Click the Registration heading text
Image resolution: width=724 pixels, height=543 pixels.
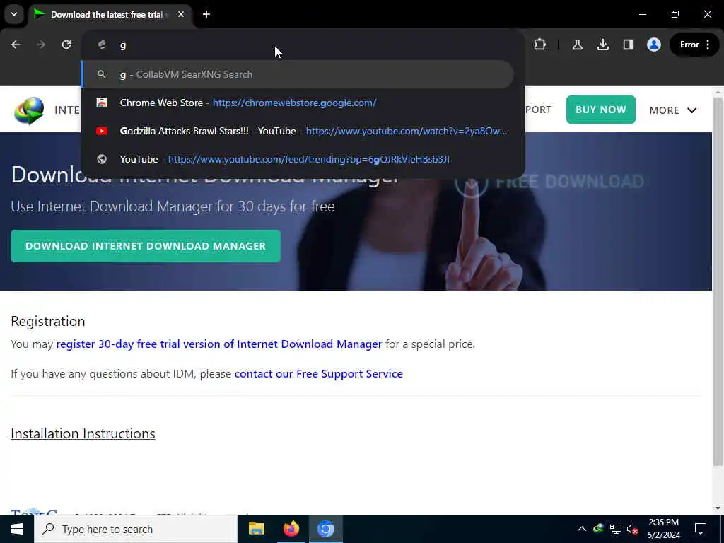(48, 322)
